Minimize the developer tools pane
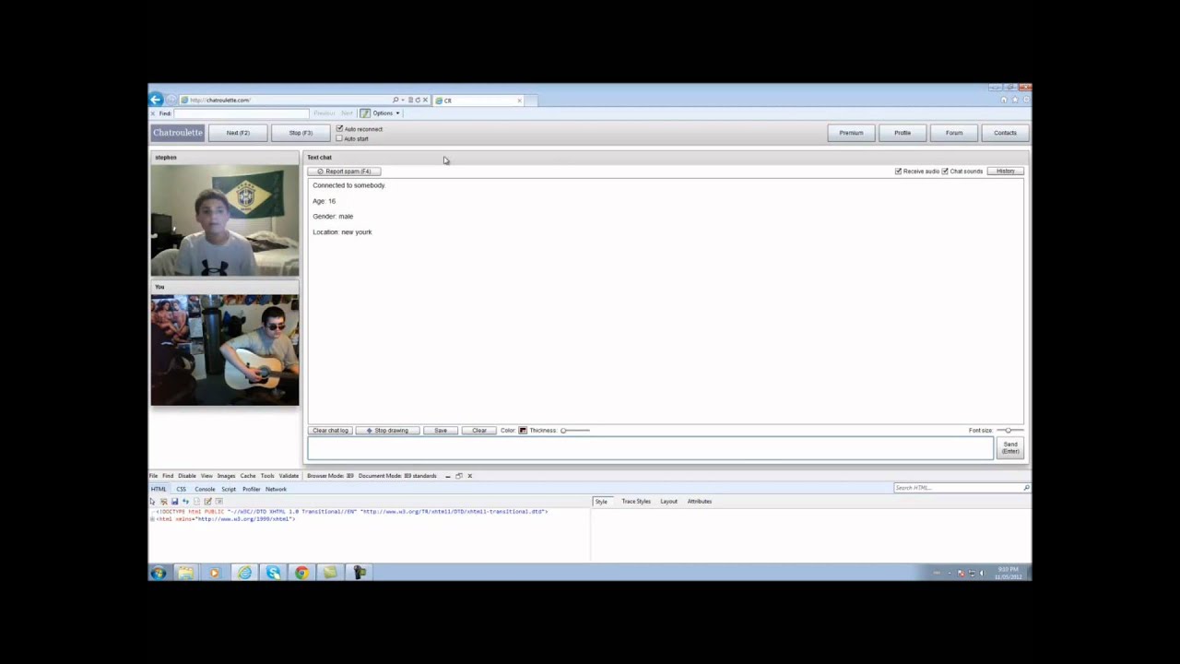Viewport: 1180px width, 664px height. pyautogui.click(x=447, y=476)
